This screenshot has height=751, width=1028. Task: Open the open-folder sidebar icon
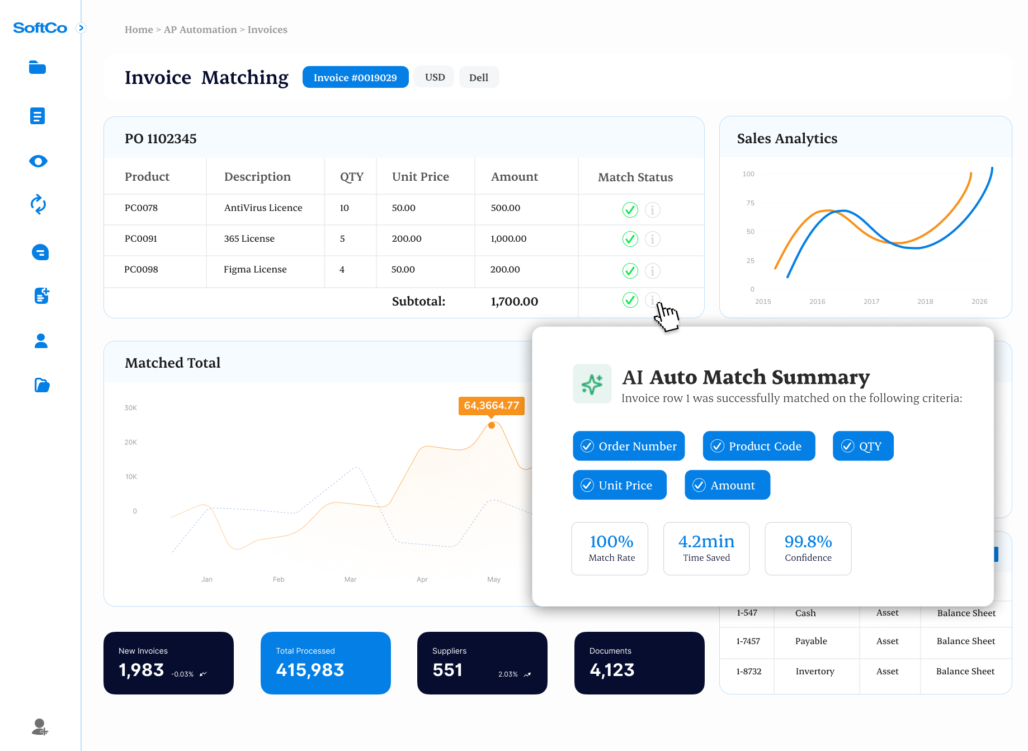42,385
